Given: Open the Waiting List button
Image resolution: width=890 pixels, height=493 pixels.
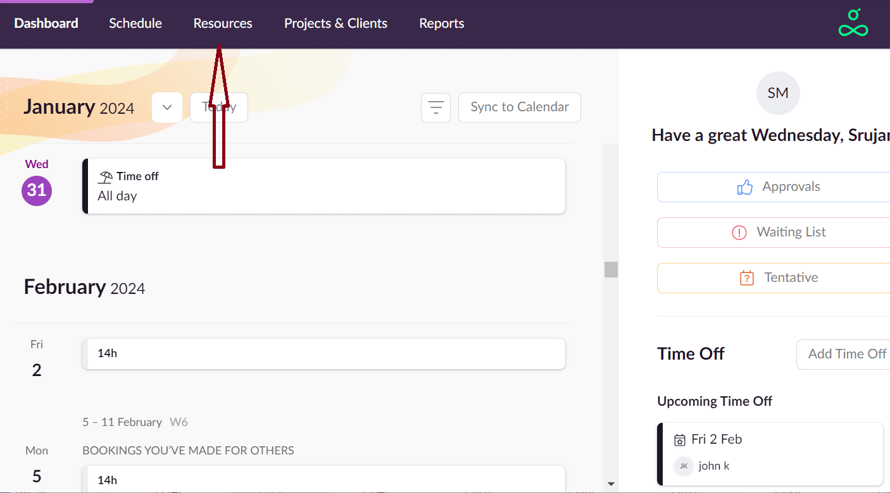Looking at the screenshot, I should [774, 233].
